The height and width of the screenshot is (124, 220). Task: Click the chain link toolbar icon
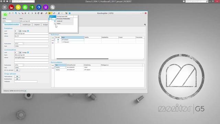(x=54, y=13)
